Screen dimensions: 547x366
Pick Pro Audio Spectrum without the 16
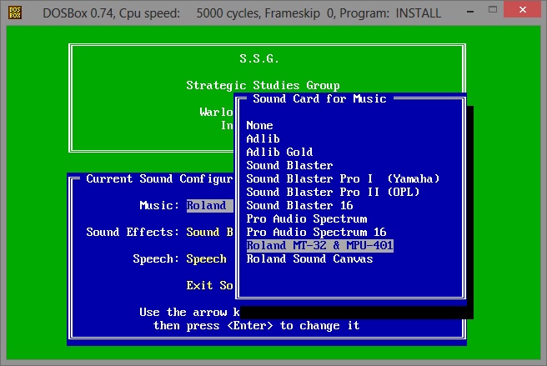coord(307,218)
